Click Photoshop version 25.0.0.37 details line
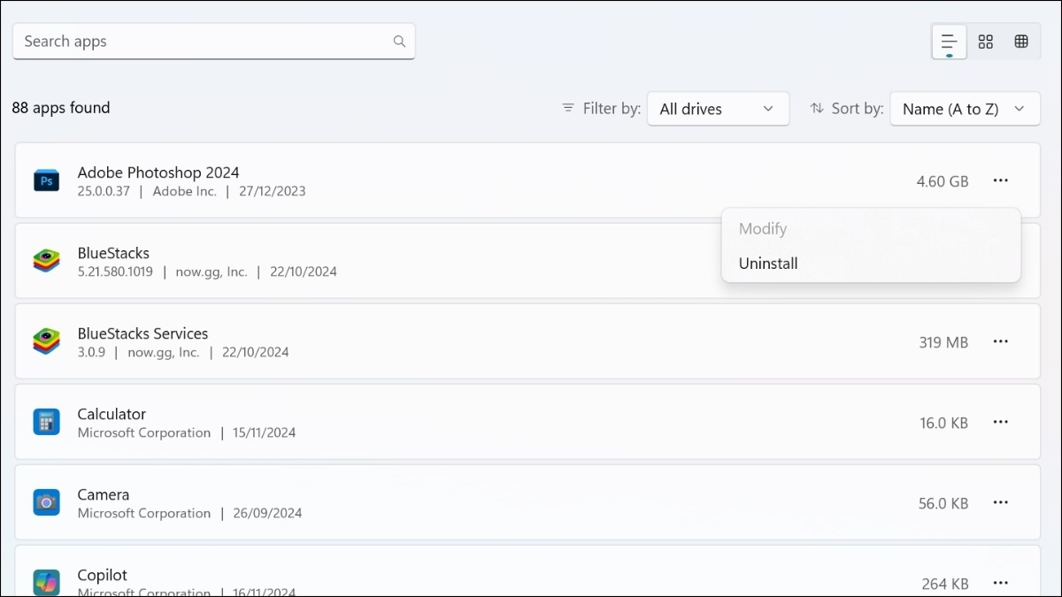Screen dimensions: 1062x597 (x=192, y=191)
